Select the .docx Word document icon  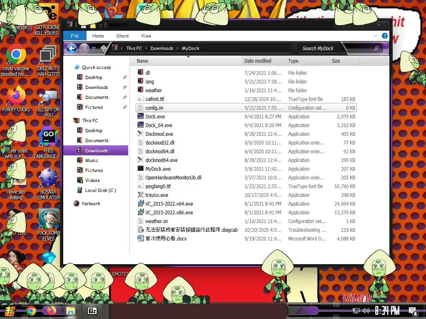point(141,238)
